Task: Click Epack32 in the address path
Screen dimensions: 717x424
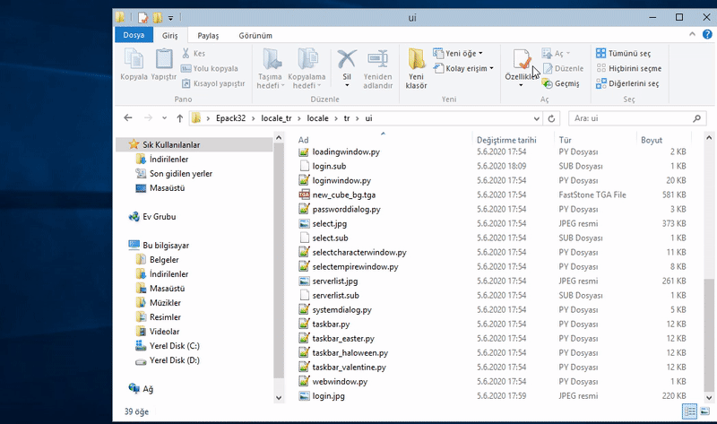Action: tap(229, 117)
